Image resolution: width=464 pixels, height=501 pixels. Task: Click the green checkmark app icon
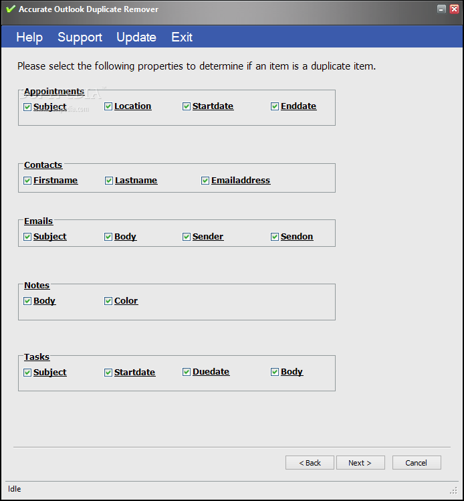[10, 9]
